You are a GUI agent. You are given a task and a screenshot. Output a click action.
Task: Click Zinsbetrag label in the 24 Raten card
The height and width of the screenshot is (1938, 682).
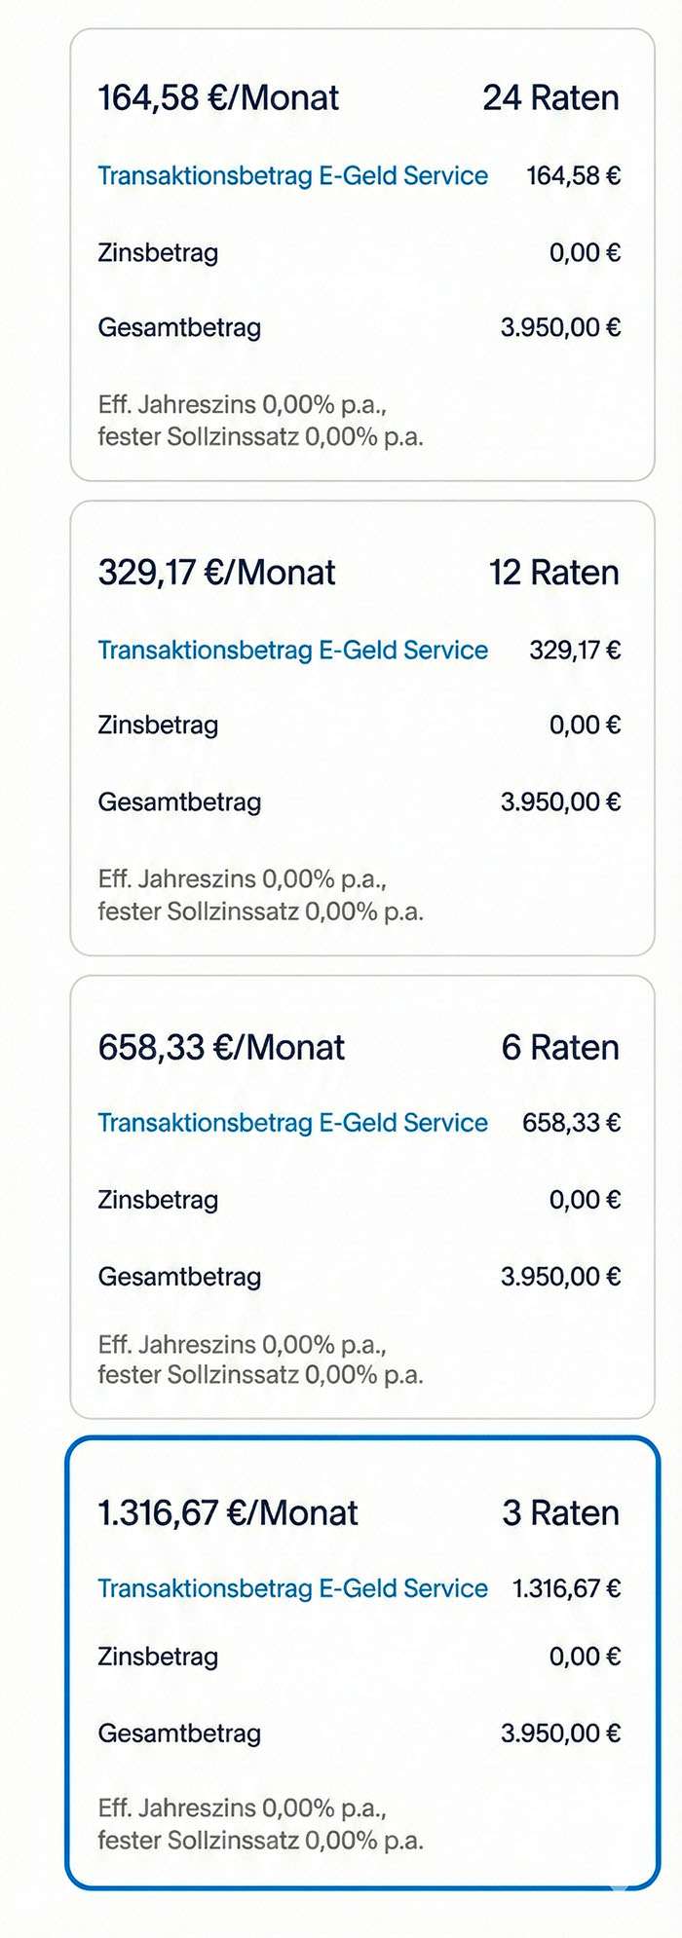coord(158,253)
